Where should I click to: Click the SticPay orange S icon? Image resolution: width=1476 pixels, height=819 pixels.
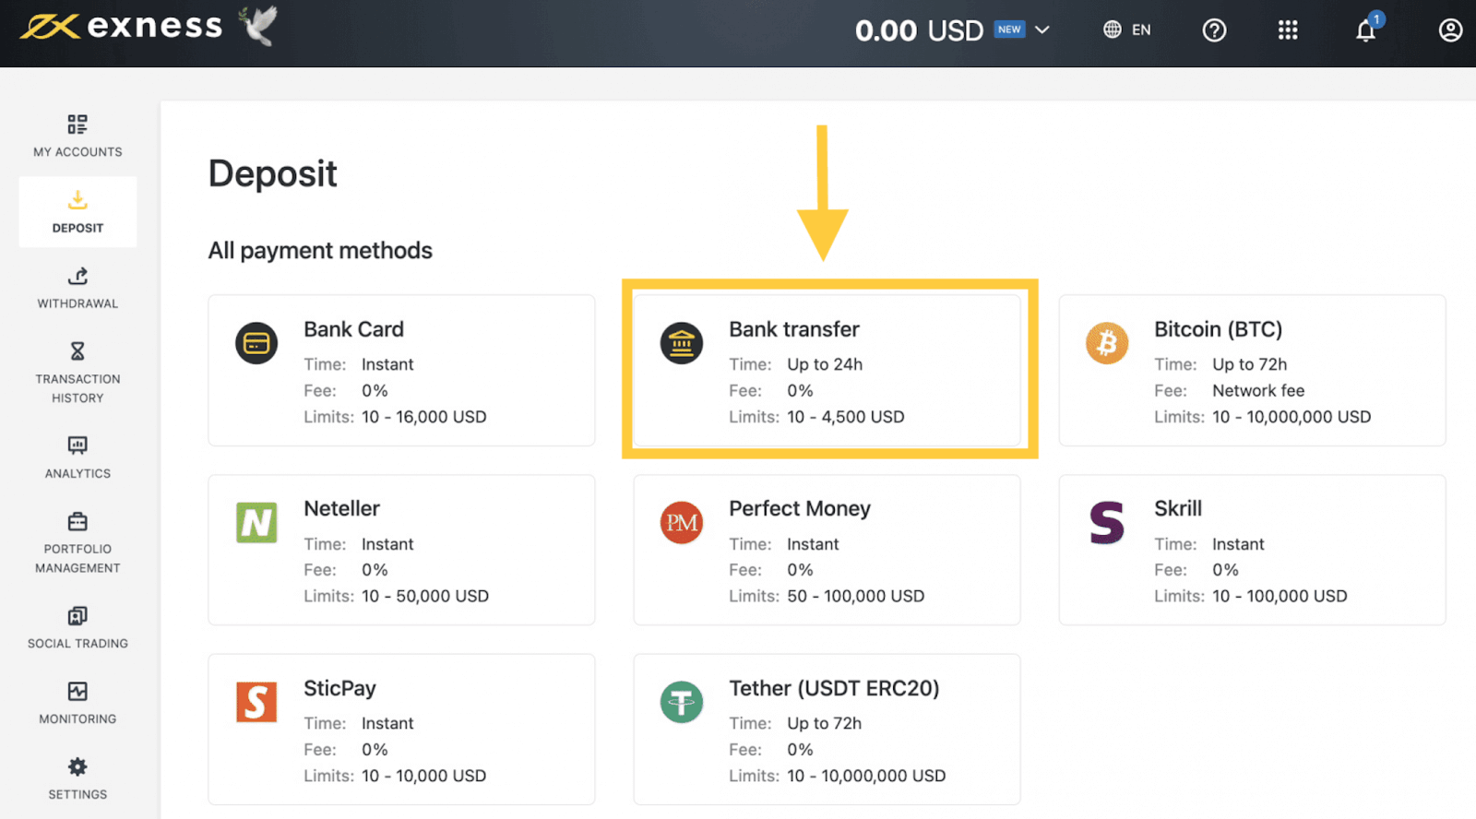(x=256, y=703)
